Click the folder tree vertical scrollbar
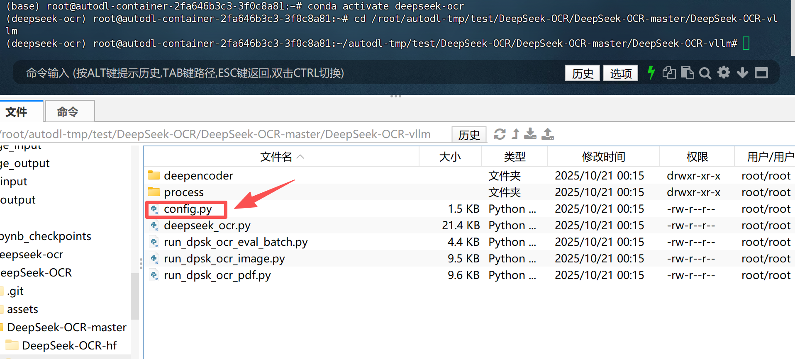This screenshot has width=795, height=359. (x=134, y=296)
